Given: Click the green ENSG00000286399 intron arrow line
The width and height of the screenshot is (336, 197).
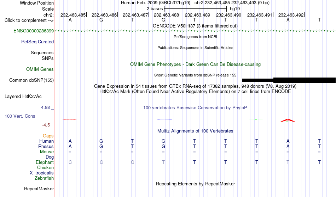Looking at the screenshot, I should (x=195, y=31).
